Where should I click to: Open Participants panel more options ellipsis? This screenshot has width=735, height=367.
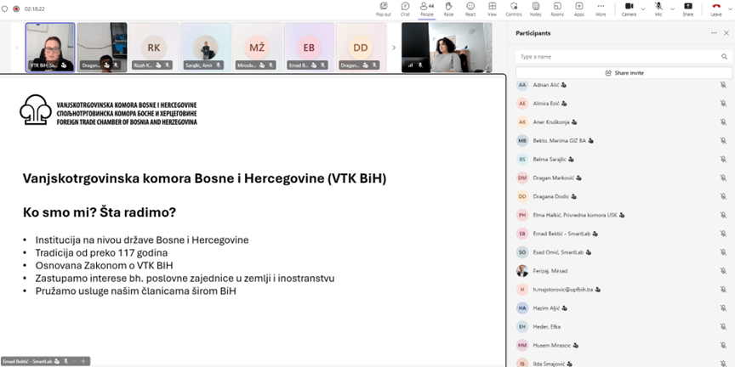pos(714,33)
